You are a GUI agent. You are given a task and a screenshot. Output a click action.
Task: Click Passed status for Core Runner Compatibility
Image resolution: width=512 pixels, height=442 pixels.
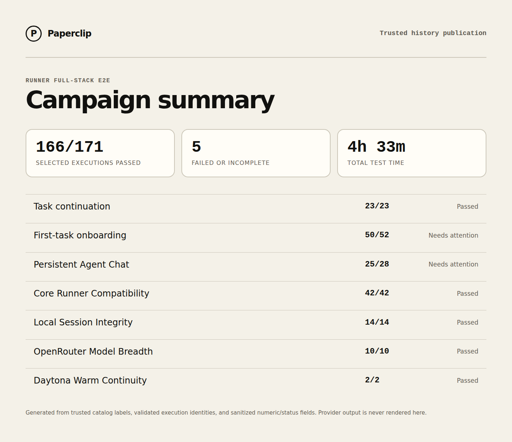467,294
